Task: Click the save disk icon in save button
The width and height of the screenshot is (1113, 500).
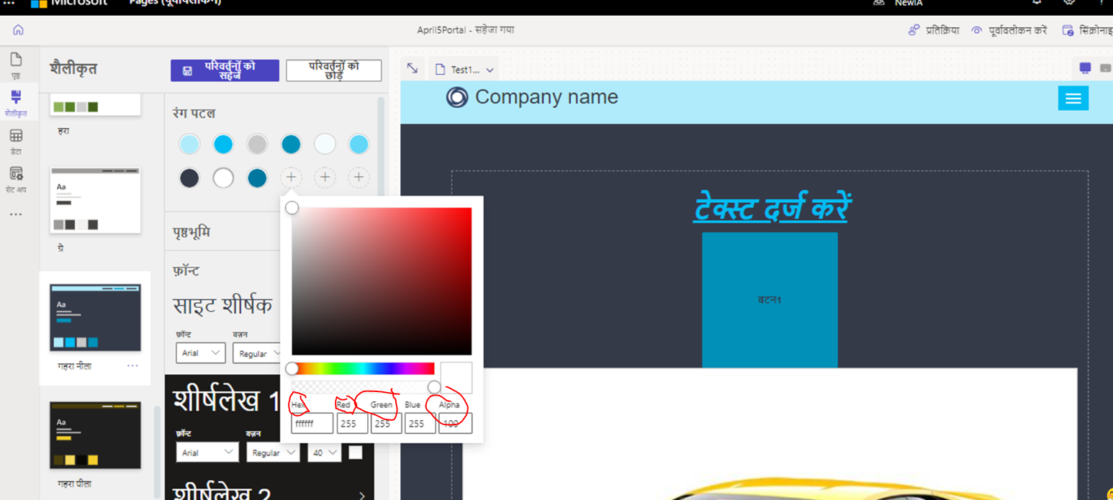Action: coord(187,71)
